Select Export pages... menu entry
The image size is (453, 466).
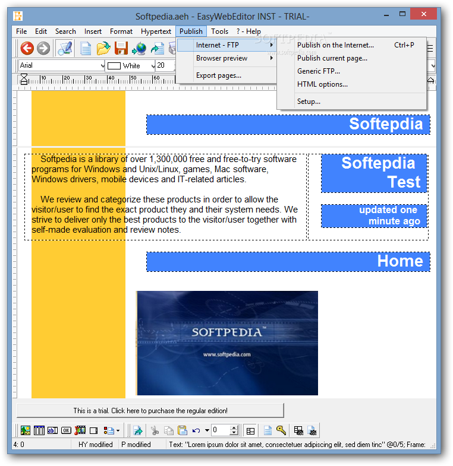(227, 75)
